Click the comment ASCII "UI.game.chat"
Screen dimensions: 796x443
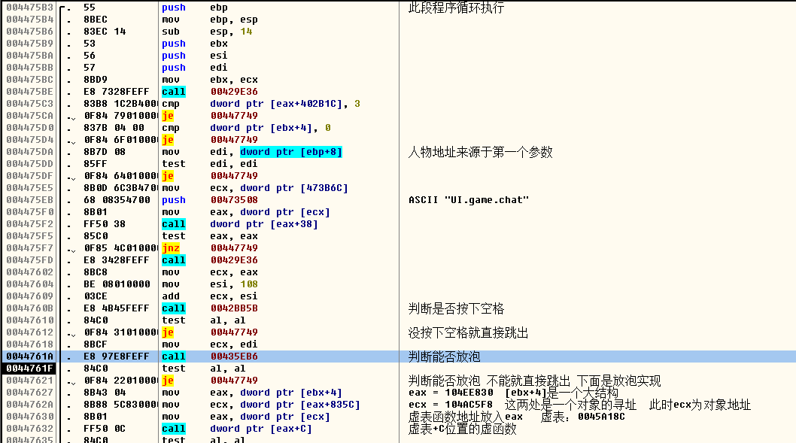pos(469,200)
